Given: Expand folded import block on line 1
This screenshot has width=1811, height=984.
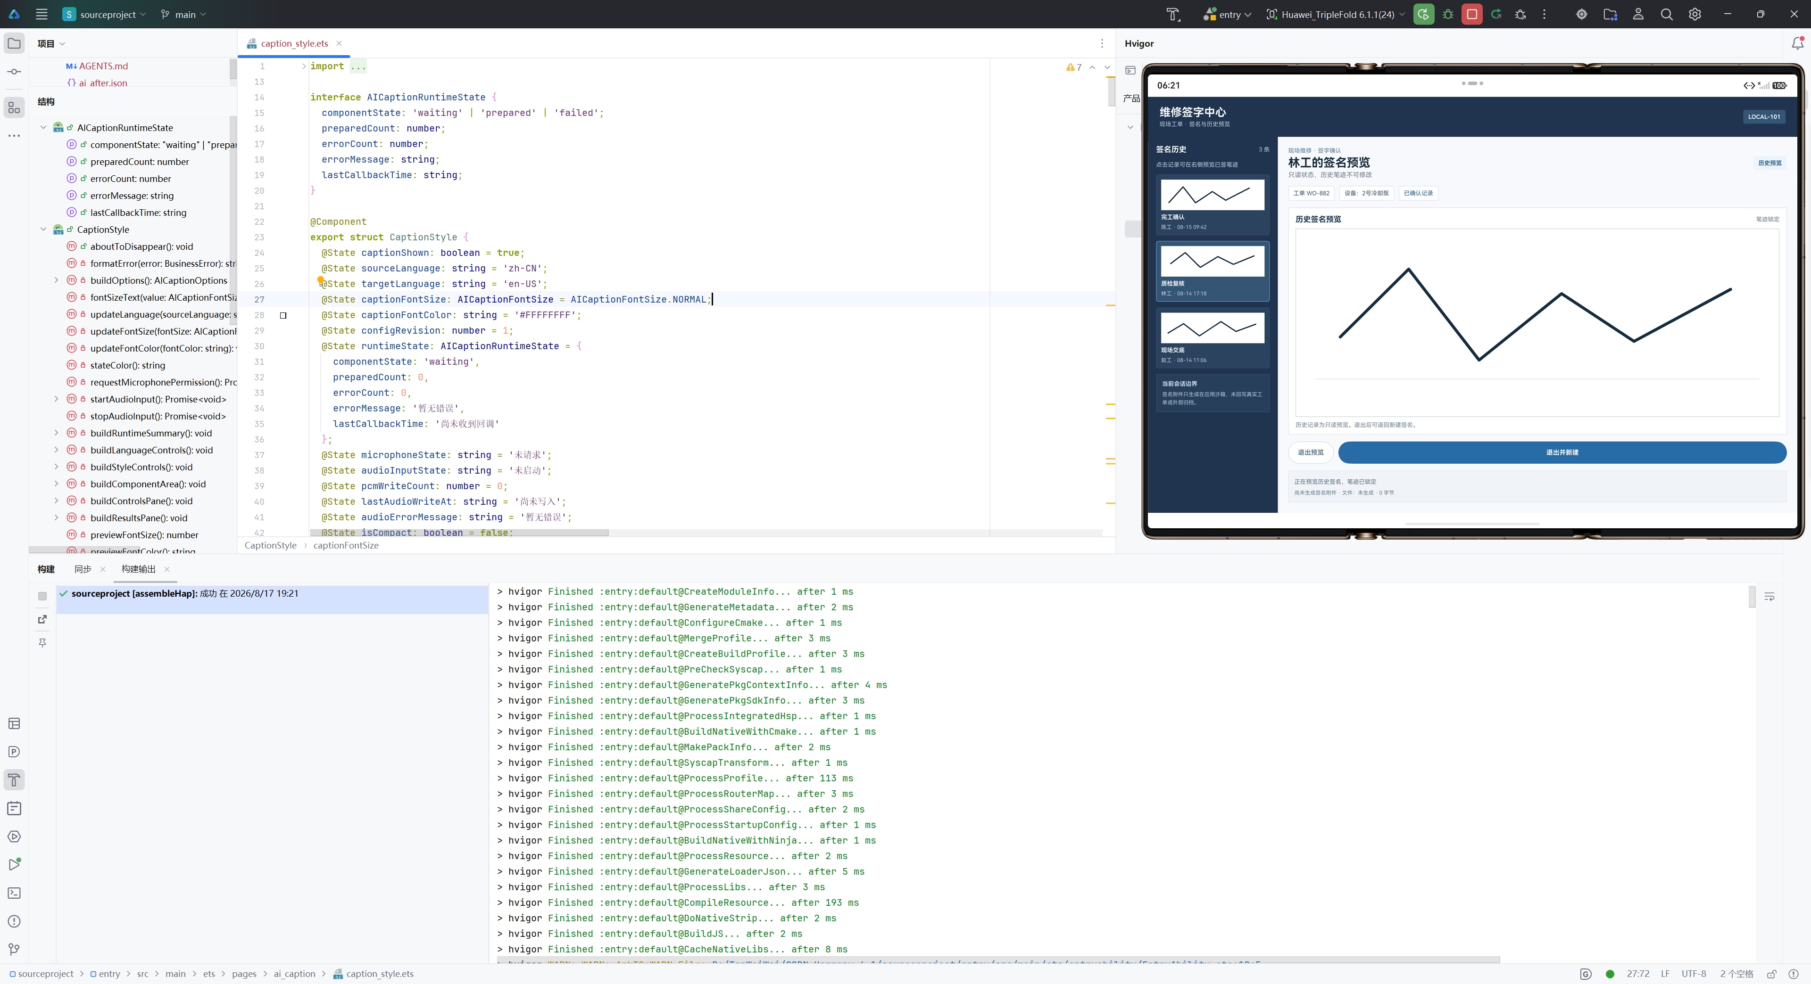Looking at the screenshot, I should pyautogui.click(x=304, y=66).
